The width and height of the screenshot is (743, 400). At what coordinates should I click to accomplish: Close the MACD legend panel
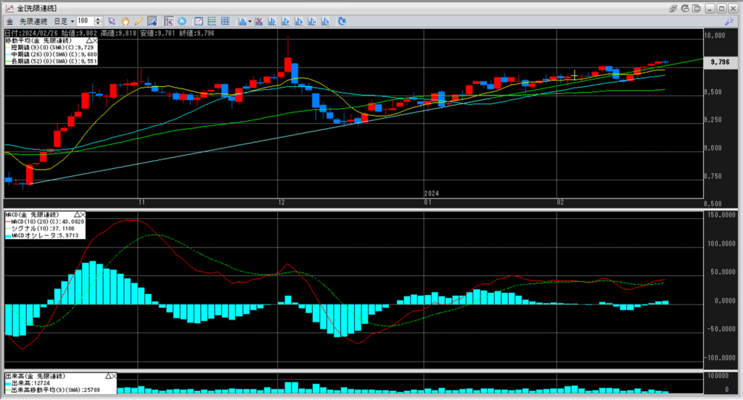tap(82, 215)
